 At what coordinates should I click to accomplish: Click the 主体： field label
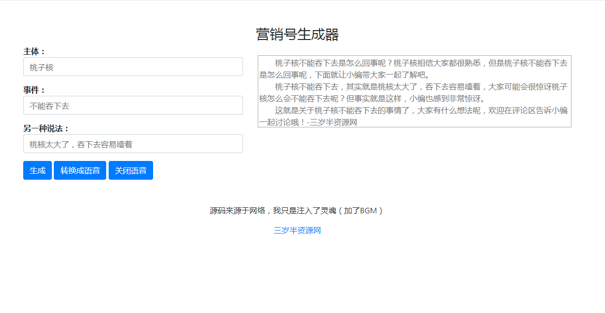pyautogui.click(x=35, y=51)
